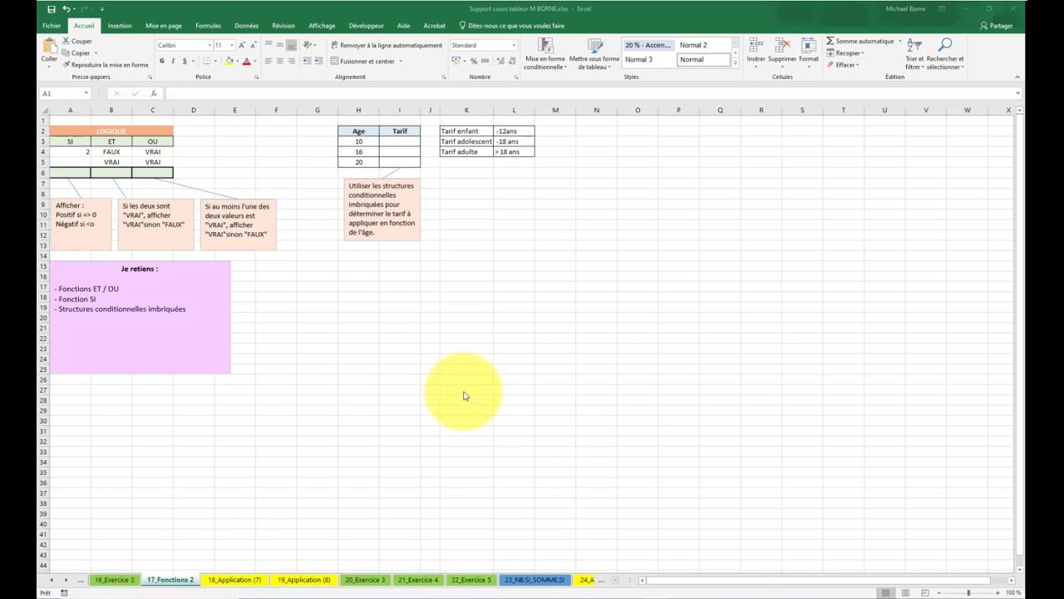Click Rechercher et sélectionner magnifier

[945, 53]
